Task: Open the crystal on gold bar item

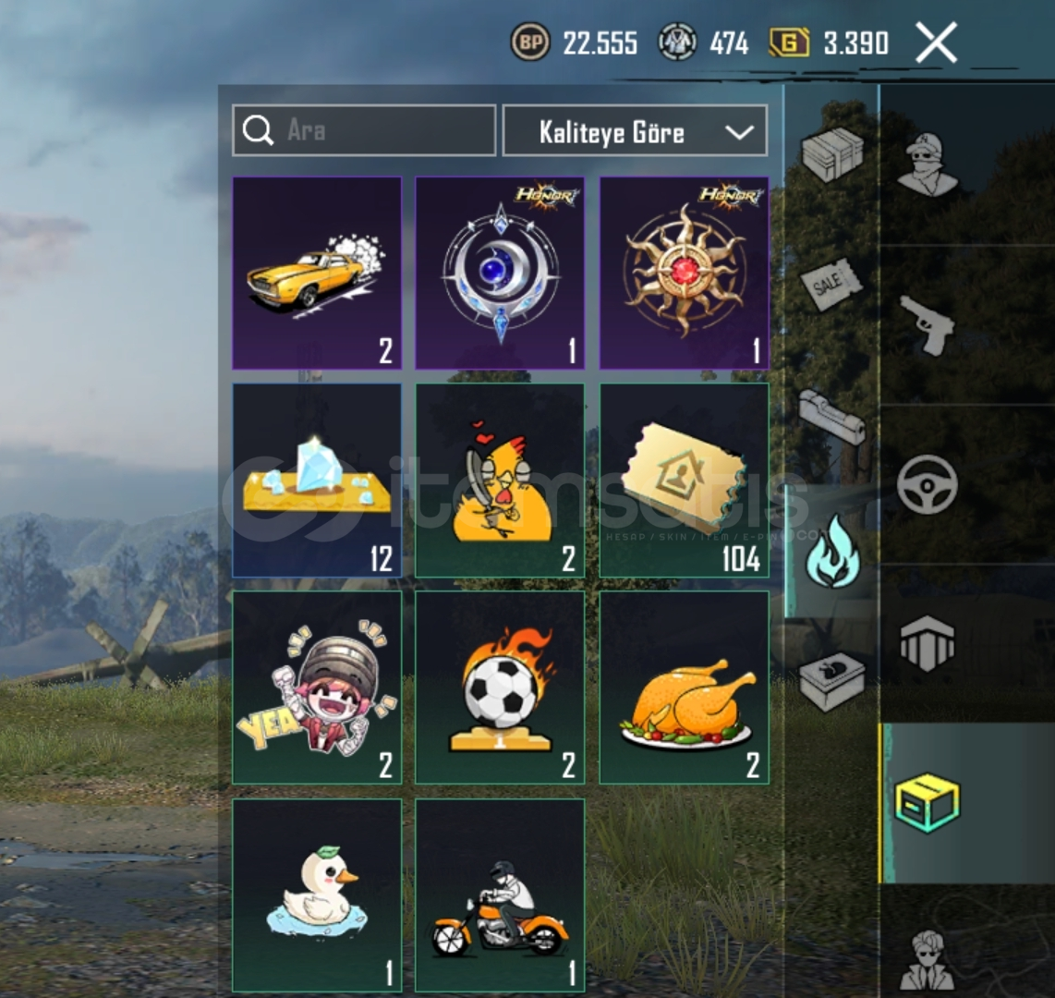Action: click(x=317, y=480)
